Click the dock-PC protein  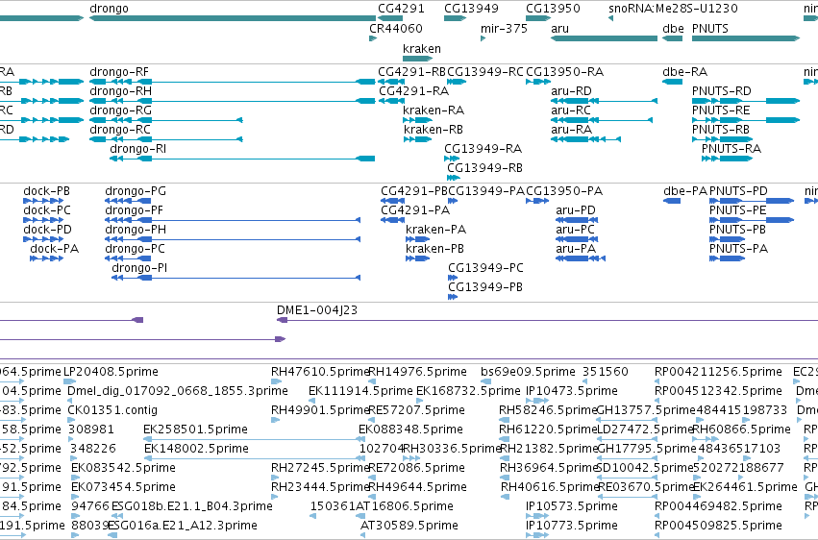coord(43,220)
